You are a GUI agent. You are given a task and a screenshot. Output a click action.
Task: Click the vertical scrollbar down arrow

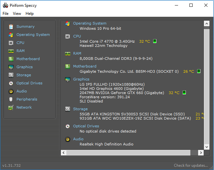tap(207, 147)
